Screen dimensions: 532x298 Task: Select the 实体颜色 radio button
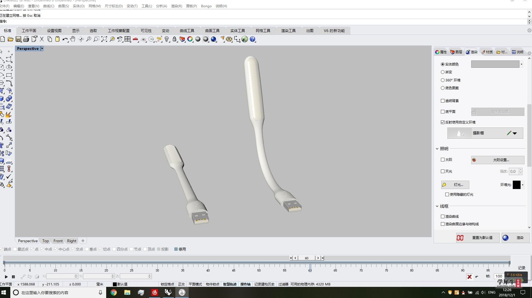(443, 64)
